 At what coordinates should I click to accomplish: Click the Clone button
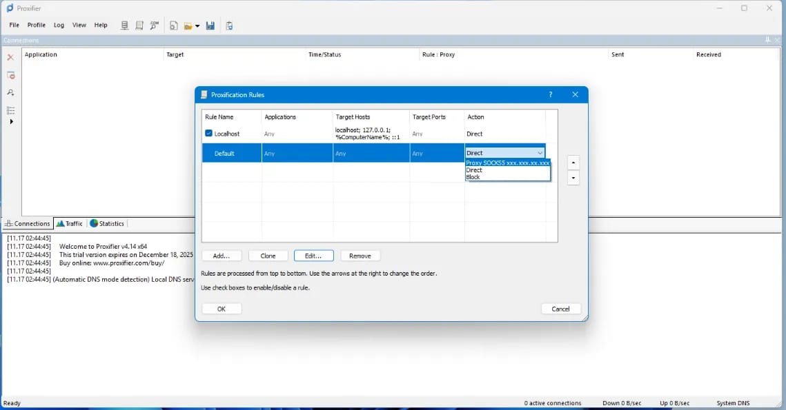click(x=268, y=256)
